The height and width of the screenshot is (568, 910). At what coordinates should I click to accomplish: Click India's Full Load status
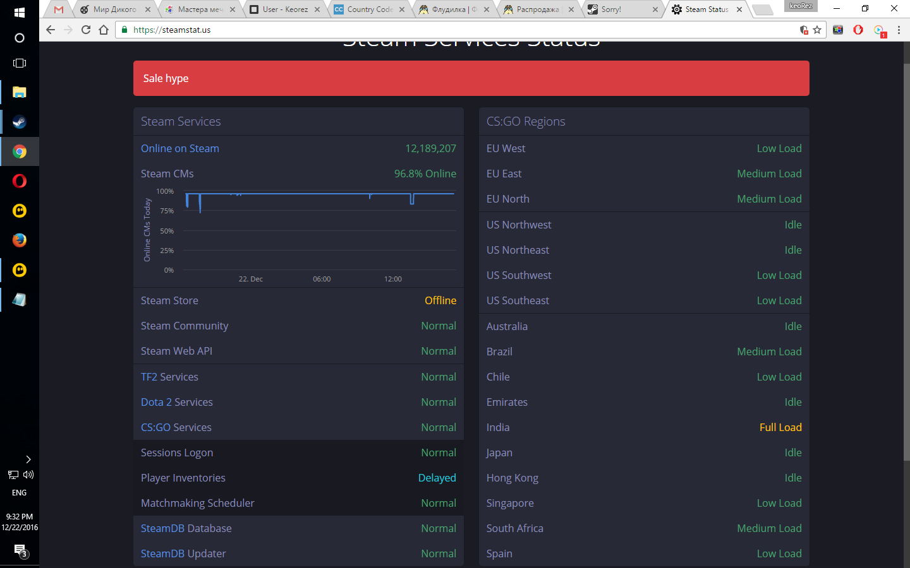[x=780, y=427]
